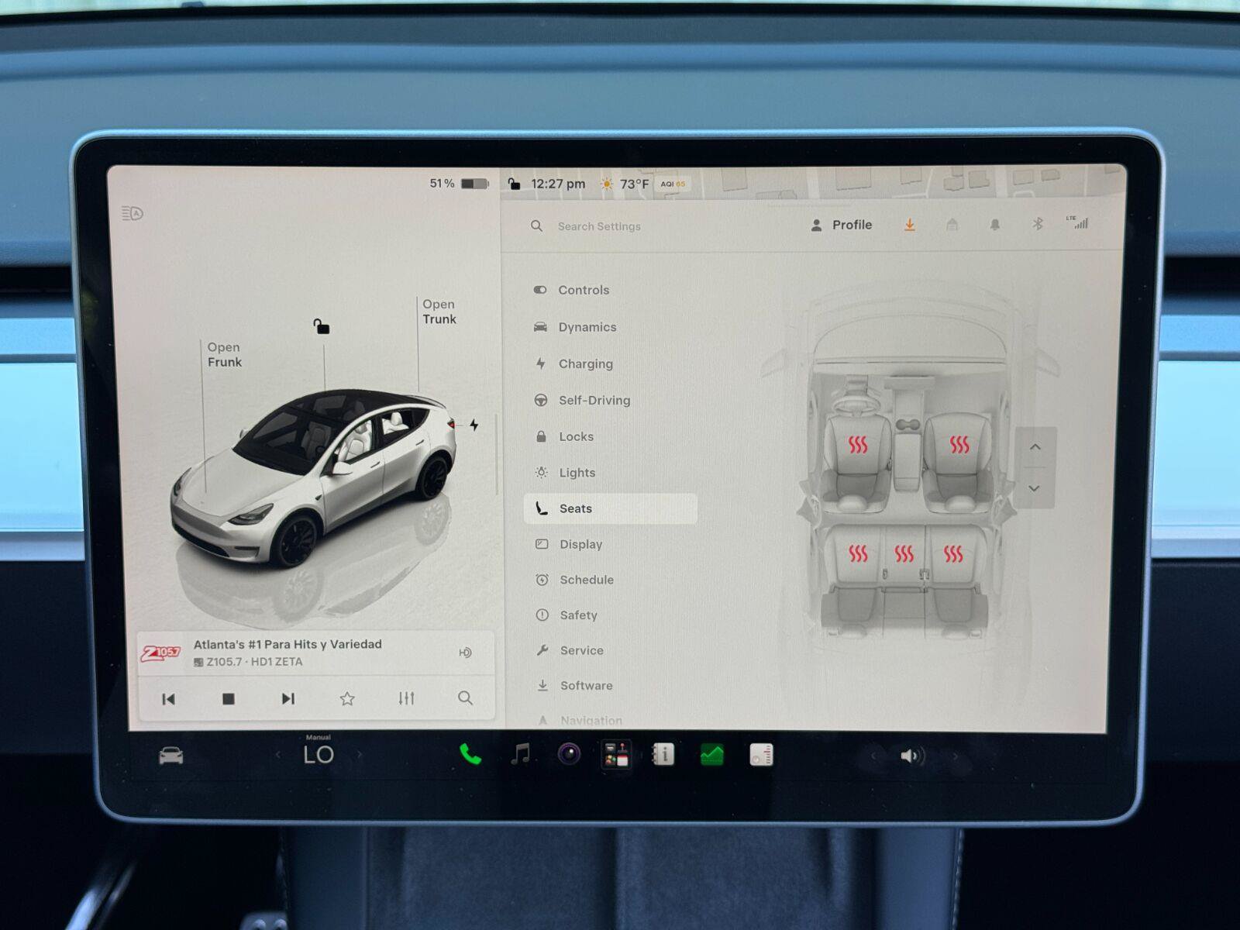Open Bluetooth settings icon
1240x930 pixels.
click(x=1038, y=224)
